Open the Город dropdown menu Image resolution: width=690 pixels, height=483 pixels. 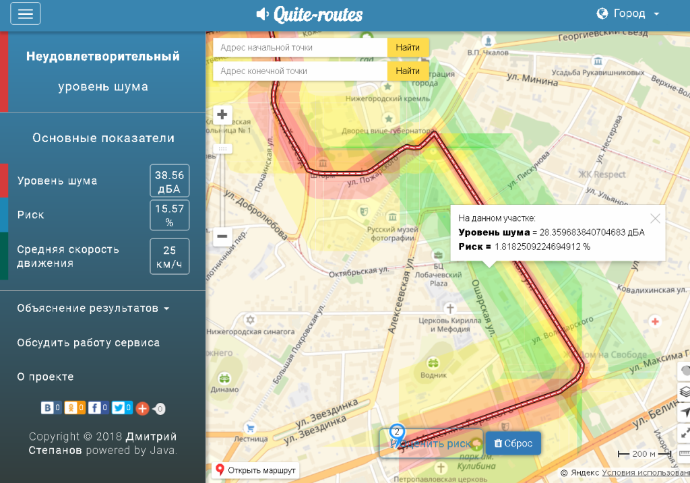point(628,13)
